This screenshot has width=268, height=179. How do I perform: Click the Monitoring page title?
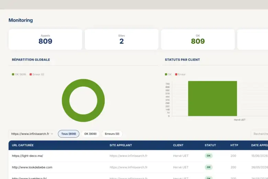point(21,20)
